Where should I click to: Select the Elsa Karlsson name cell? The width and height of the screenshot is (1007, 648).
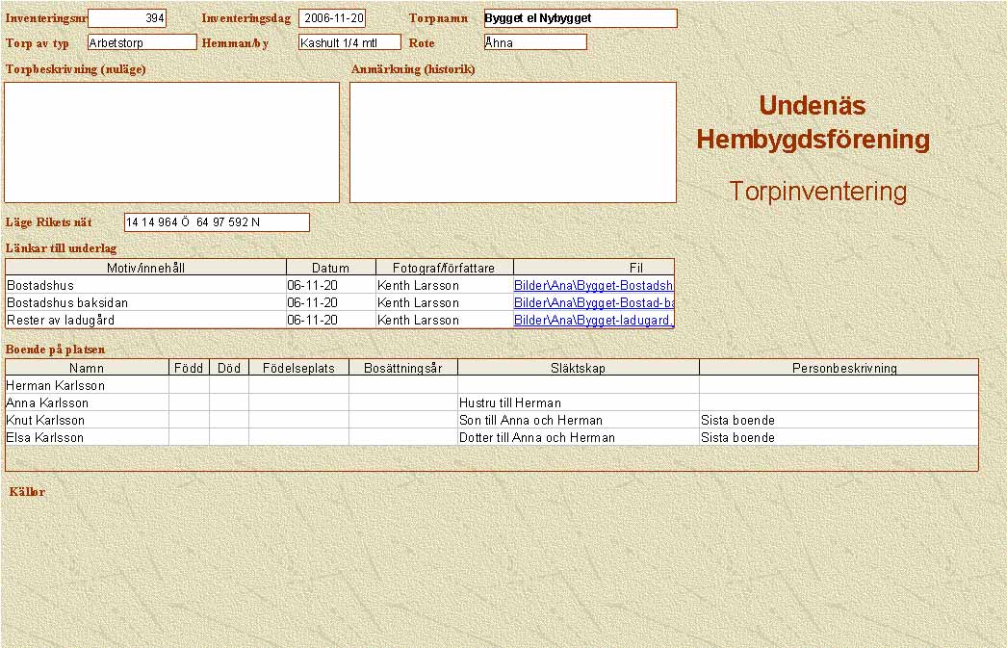87,438
